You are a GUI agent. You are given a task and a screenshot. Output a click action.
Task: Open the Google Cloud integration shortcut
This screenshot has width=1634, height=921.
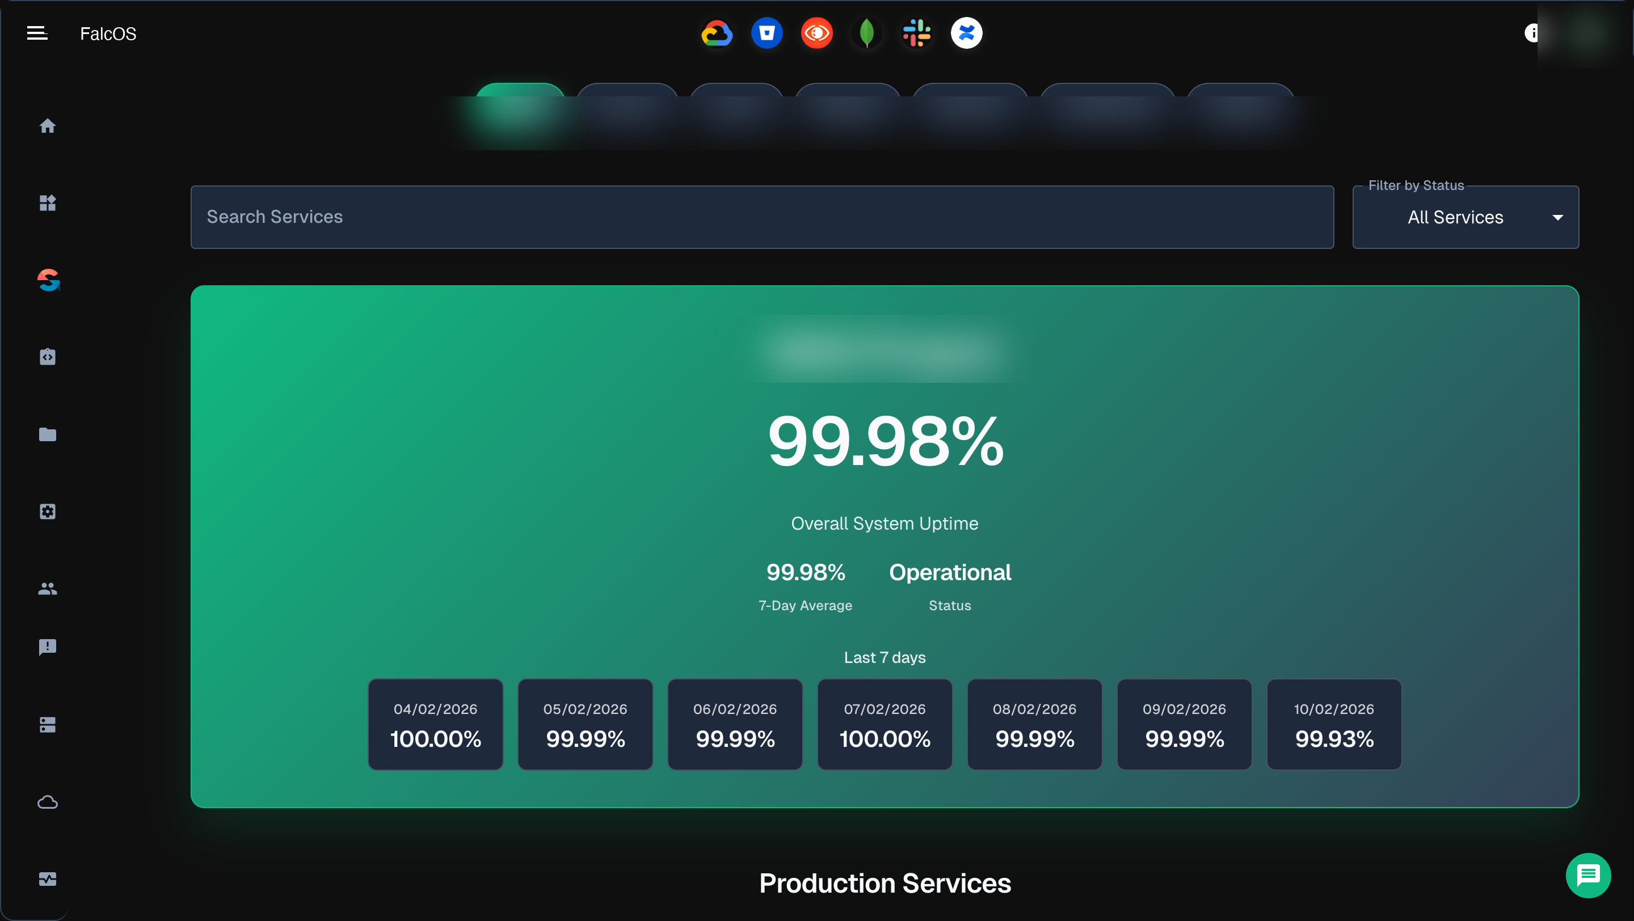pyautogui.click(x=716, y=33)
